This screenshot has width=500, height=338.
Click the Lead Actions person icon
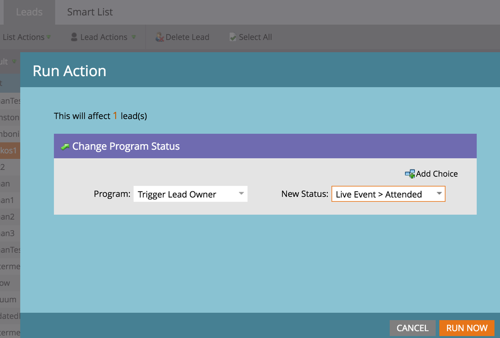pos(74,37)
